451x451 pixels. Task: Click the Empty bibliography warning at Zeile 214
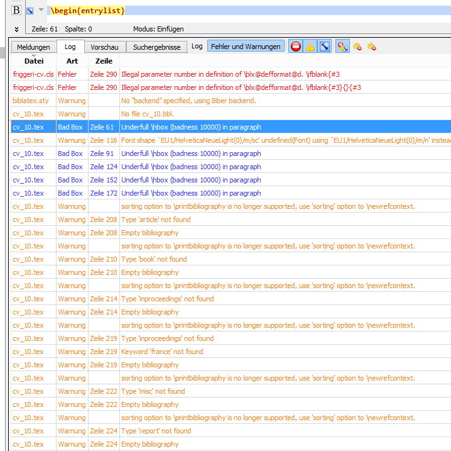point(231,312)
